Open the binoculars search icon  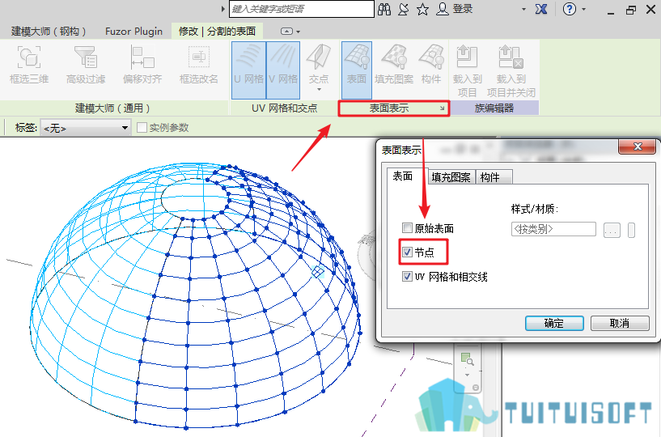click(x=384, y=9)
